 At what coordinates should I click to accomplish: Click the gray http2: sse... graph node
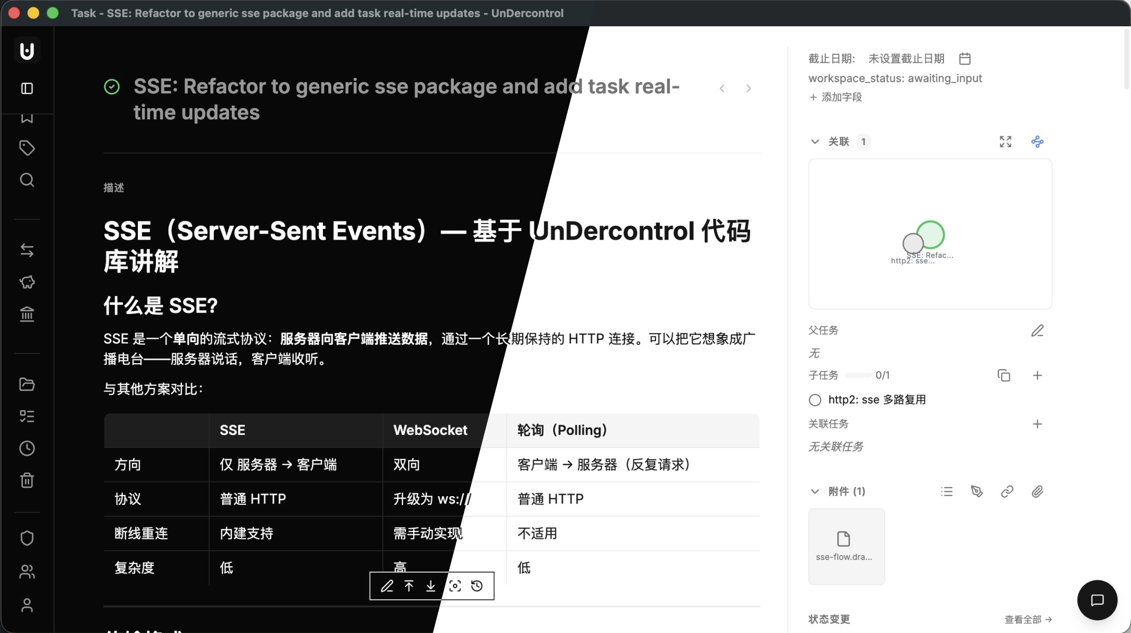point(912,243)
